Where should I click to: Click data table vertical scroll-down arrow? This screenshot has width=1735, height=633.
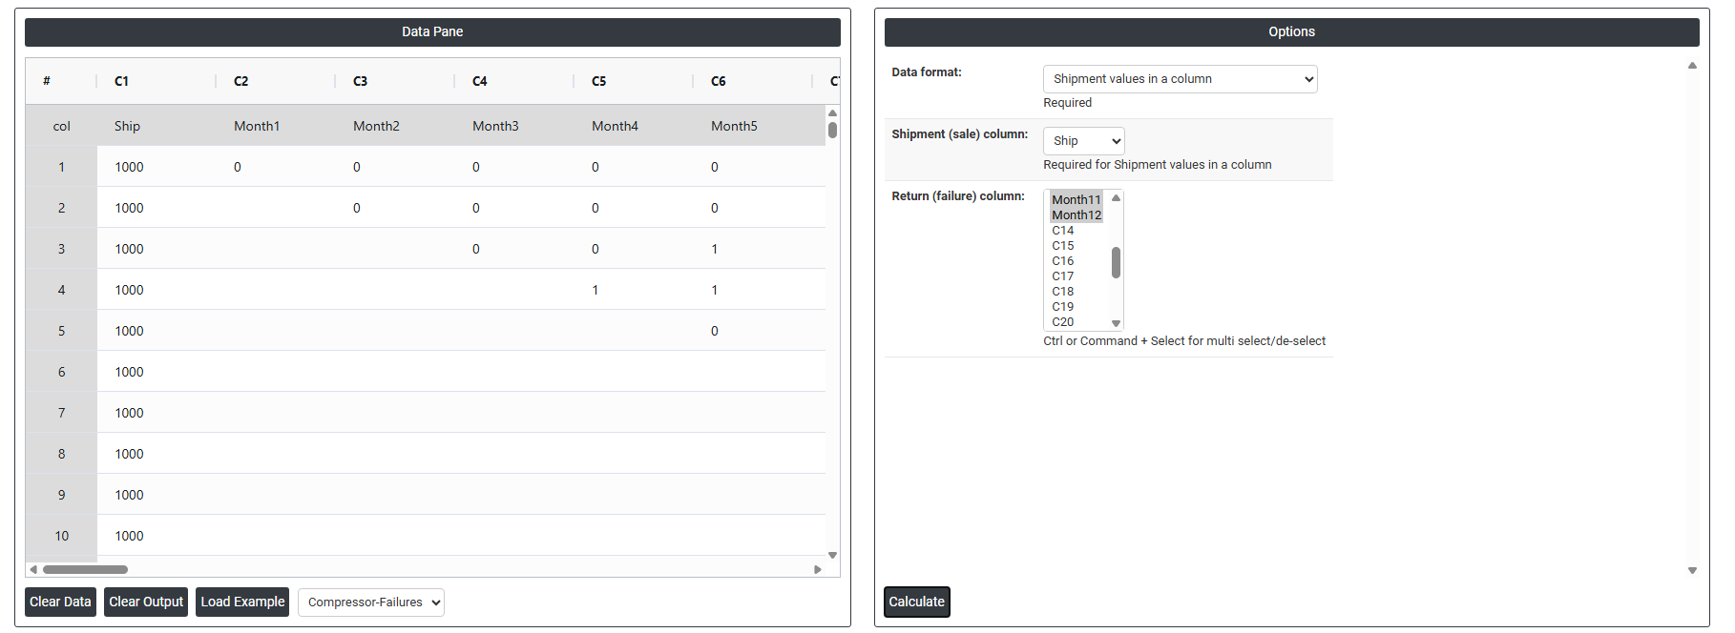coord(832,555)
